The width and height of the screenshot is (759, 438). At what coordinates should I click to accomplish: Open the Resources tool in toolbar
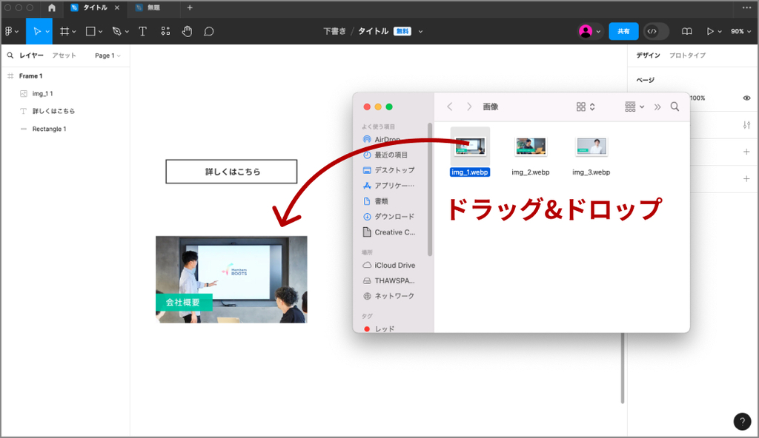(x=165, y=31)
